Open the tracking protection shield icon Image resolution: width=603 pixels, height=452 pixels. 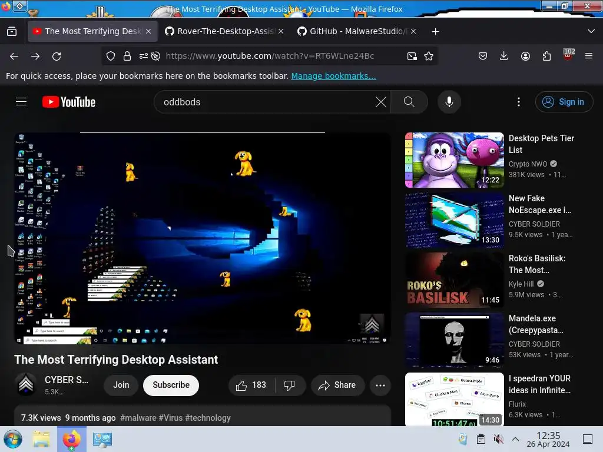[111, 56]
